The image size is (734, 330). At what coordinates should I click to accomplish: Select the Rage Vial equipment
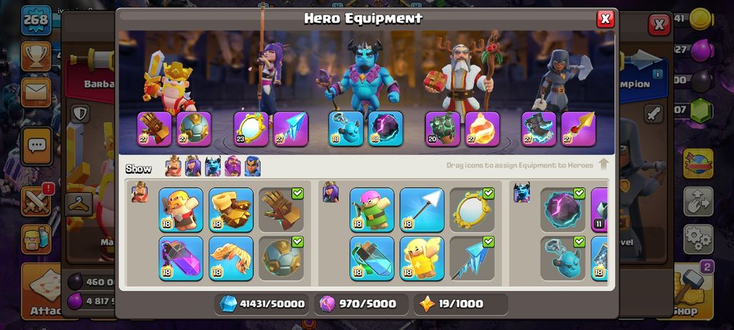pyautogui.click(x=181, y=258)
